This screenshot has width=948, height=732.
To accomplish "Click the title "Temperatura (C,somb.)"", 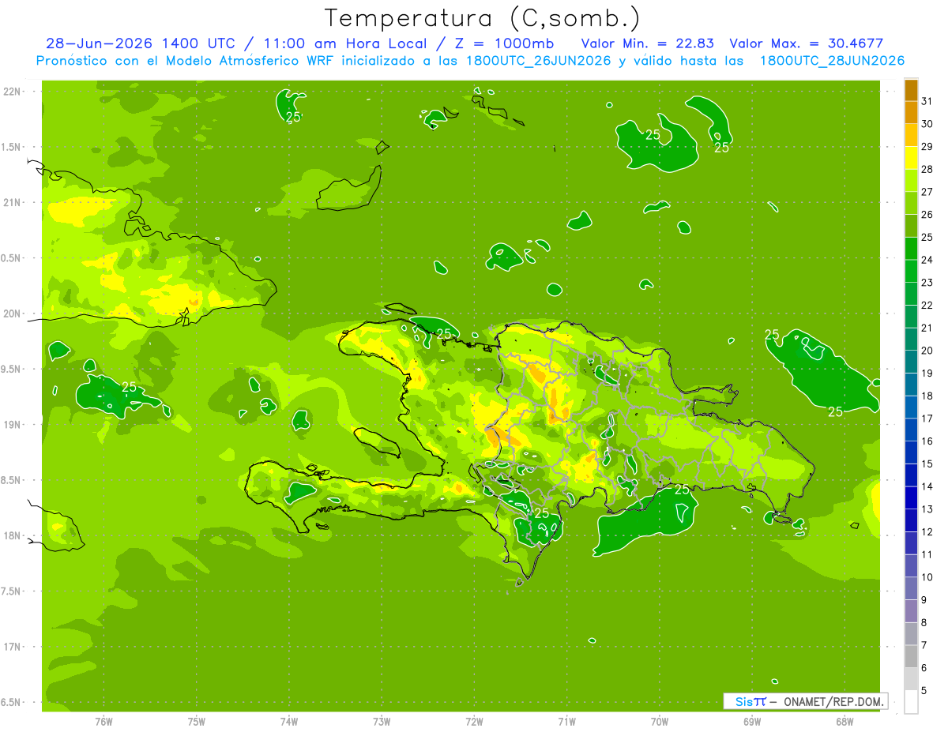I will [x=483, y=17].
